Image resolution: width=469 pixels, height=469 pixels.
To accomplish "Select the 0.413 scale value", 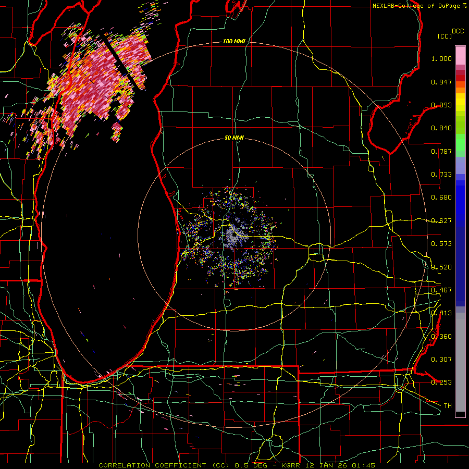I will point(441,313).
